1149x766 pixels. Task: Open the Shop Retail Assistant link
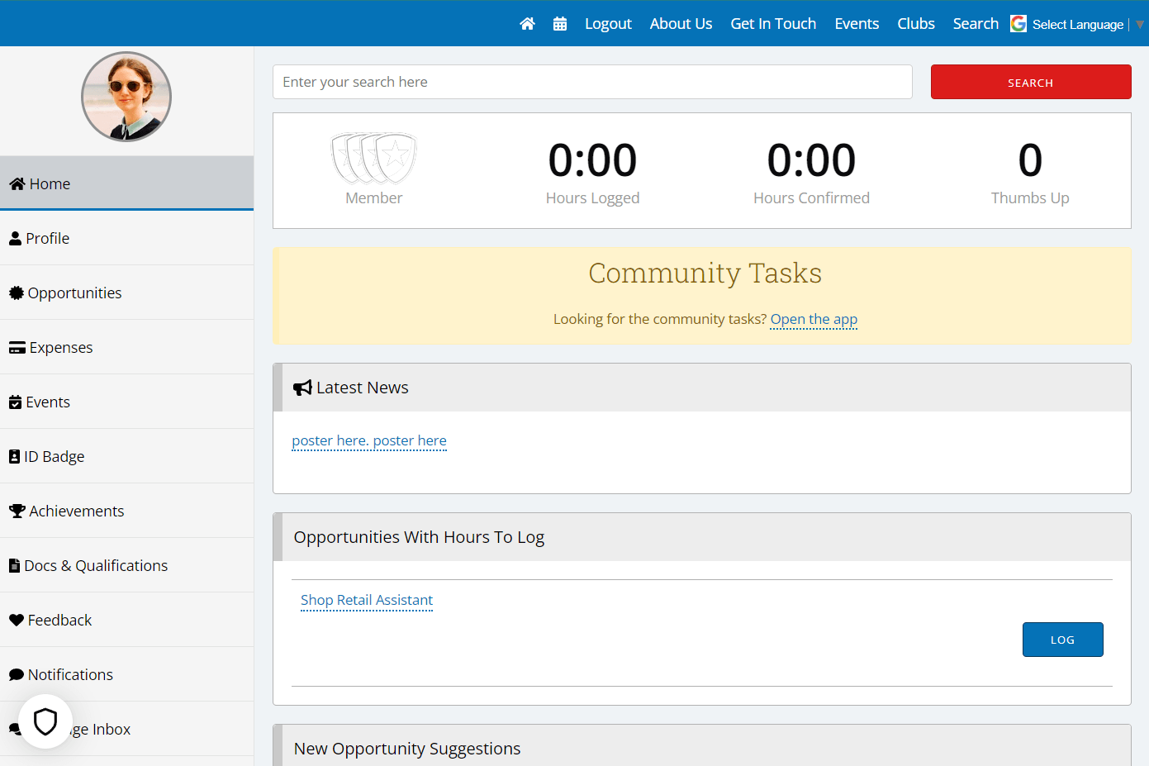pos(367,600)
